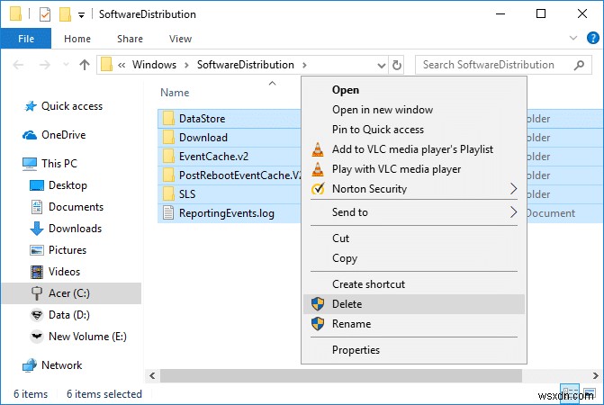This screenshot has height=405, width=604.
Task: Click the Search SoftwareDistribution field
Action: pyautogui.click(x=491, y=65)
